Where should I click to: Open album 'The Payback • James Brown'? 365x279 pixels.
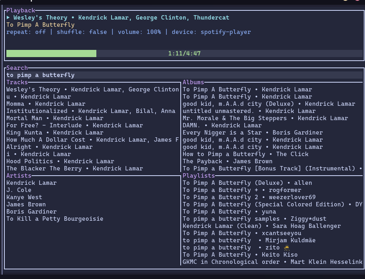pyautogui.click(x=227, y=162)
